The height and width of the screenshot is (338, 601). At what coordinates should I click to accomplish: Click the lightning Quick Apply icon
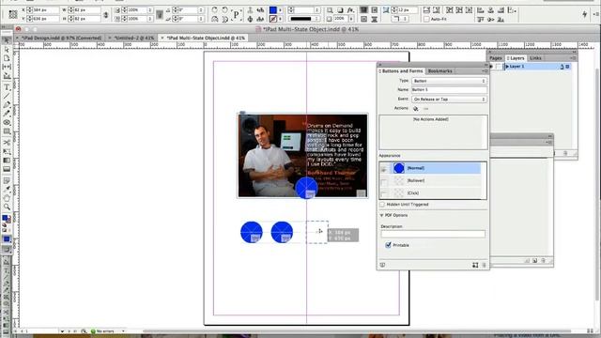[x=584, y=14]
